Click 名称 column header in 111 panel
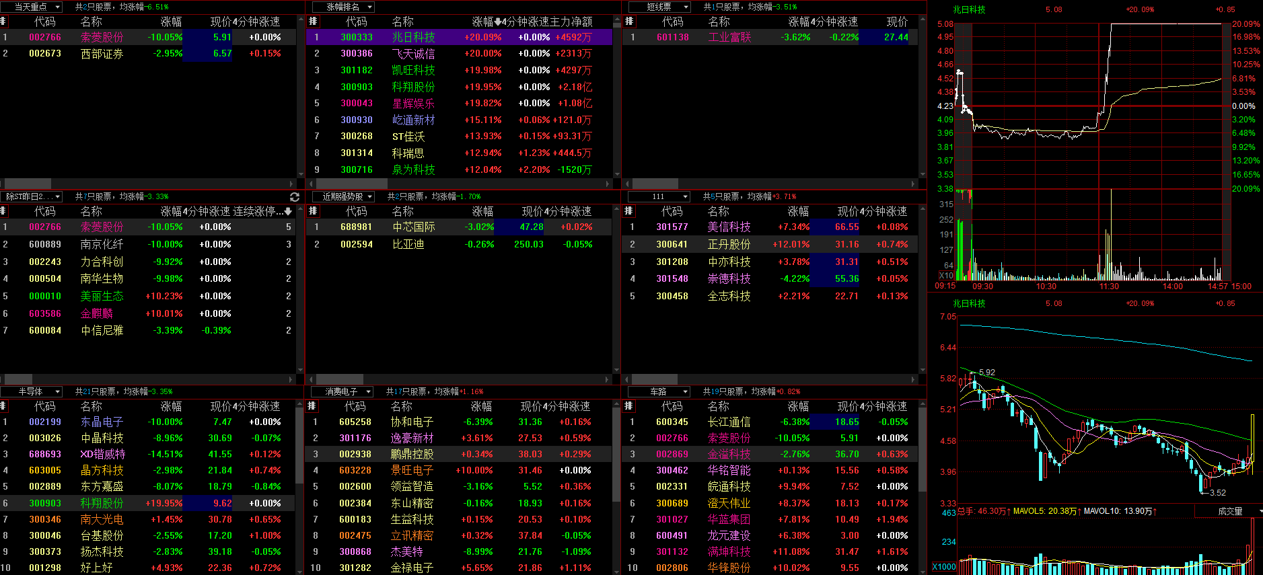This screenshot has height=575, width=1263. (x=719, y=212)
